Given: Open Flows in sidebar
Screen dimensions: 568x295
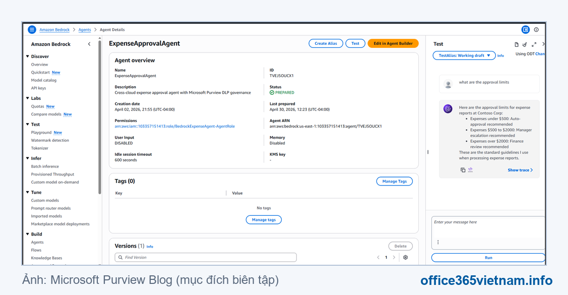Looking at the screenshot, I should (x=36, y=250).
